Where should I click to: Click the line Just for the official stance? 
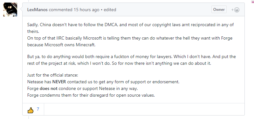click(x=53, y=75)
